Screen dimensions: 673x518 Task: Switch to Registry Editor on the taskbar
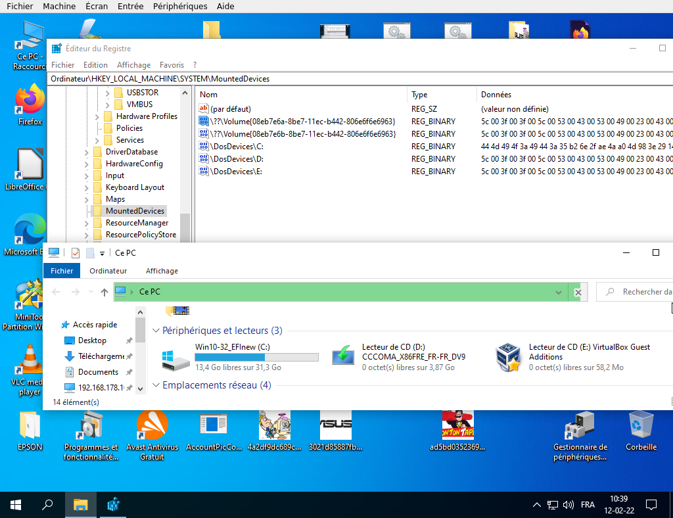[113, 505]
